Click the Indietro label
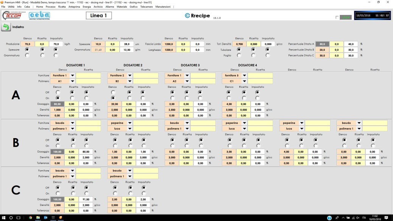Image resolution: width=393 pixels, height=221 pixels. point(18,27)
